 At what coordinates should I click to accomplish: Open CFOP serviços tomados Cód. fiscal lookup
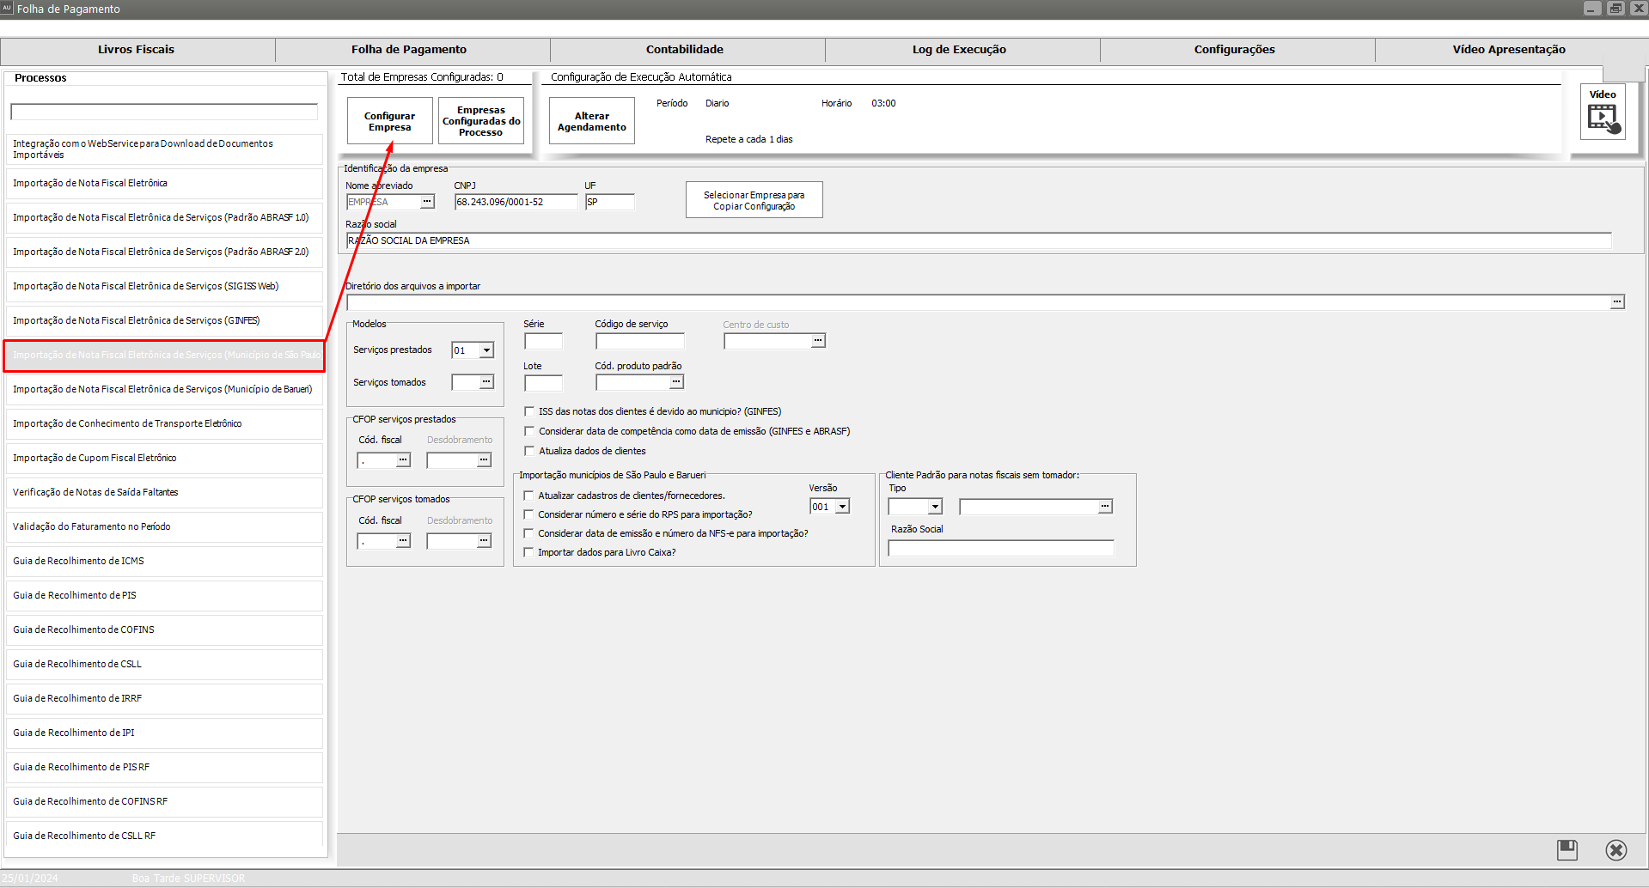click(402, 541)
